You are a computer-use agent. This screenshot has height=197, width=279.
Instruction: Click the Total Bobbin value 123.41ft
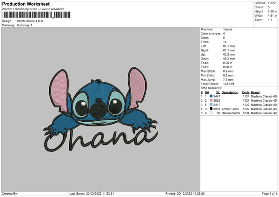tap(229, 84)
